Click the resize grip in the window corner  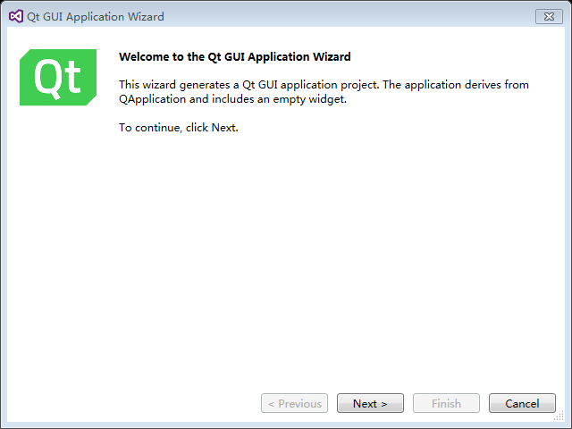[x=559, y=416]
